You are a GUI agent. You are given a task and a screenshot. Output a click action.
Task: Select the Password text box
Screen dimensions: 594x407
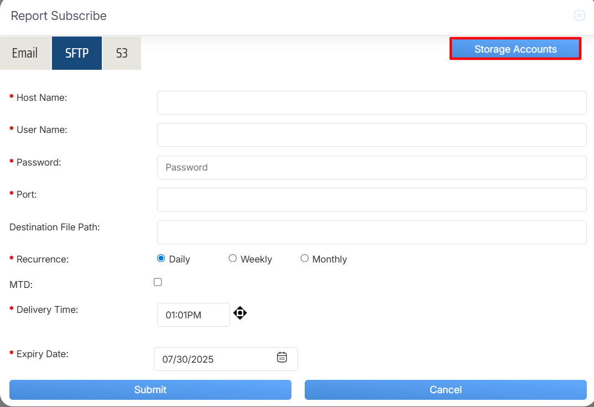tap(371, 167)
